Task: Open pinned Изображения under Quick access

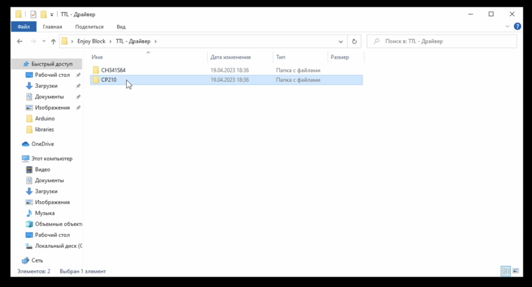Action: (x=52, y=108)
